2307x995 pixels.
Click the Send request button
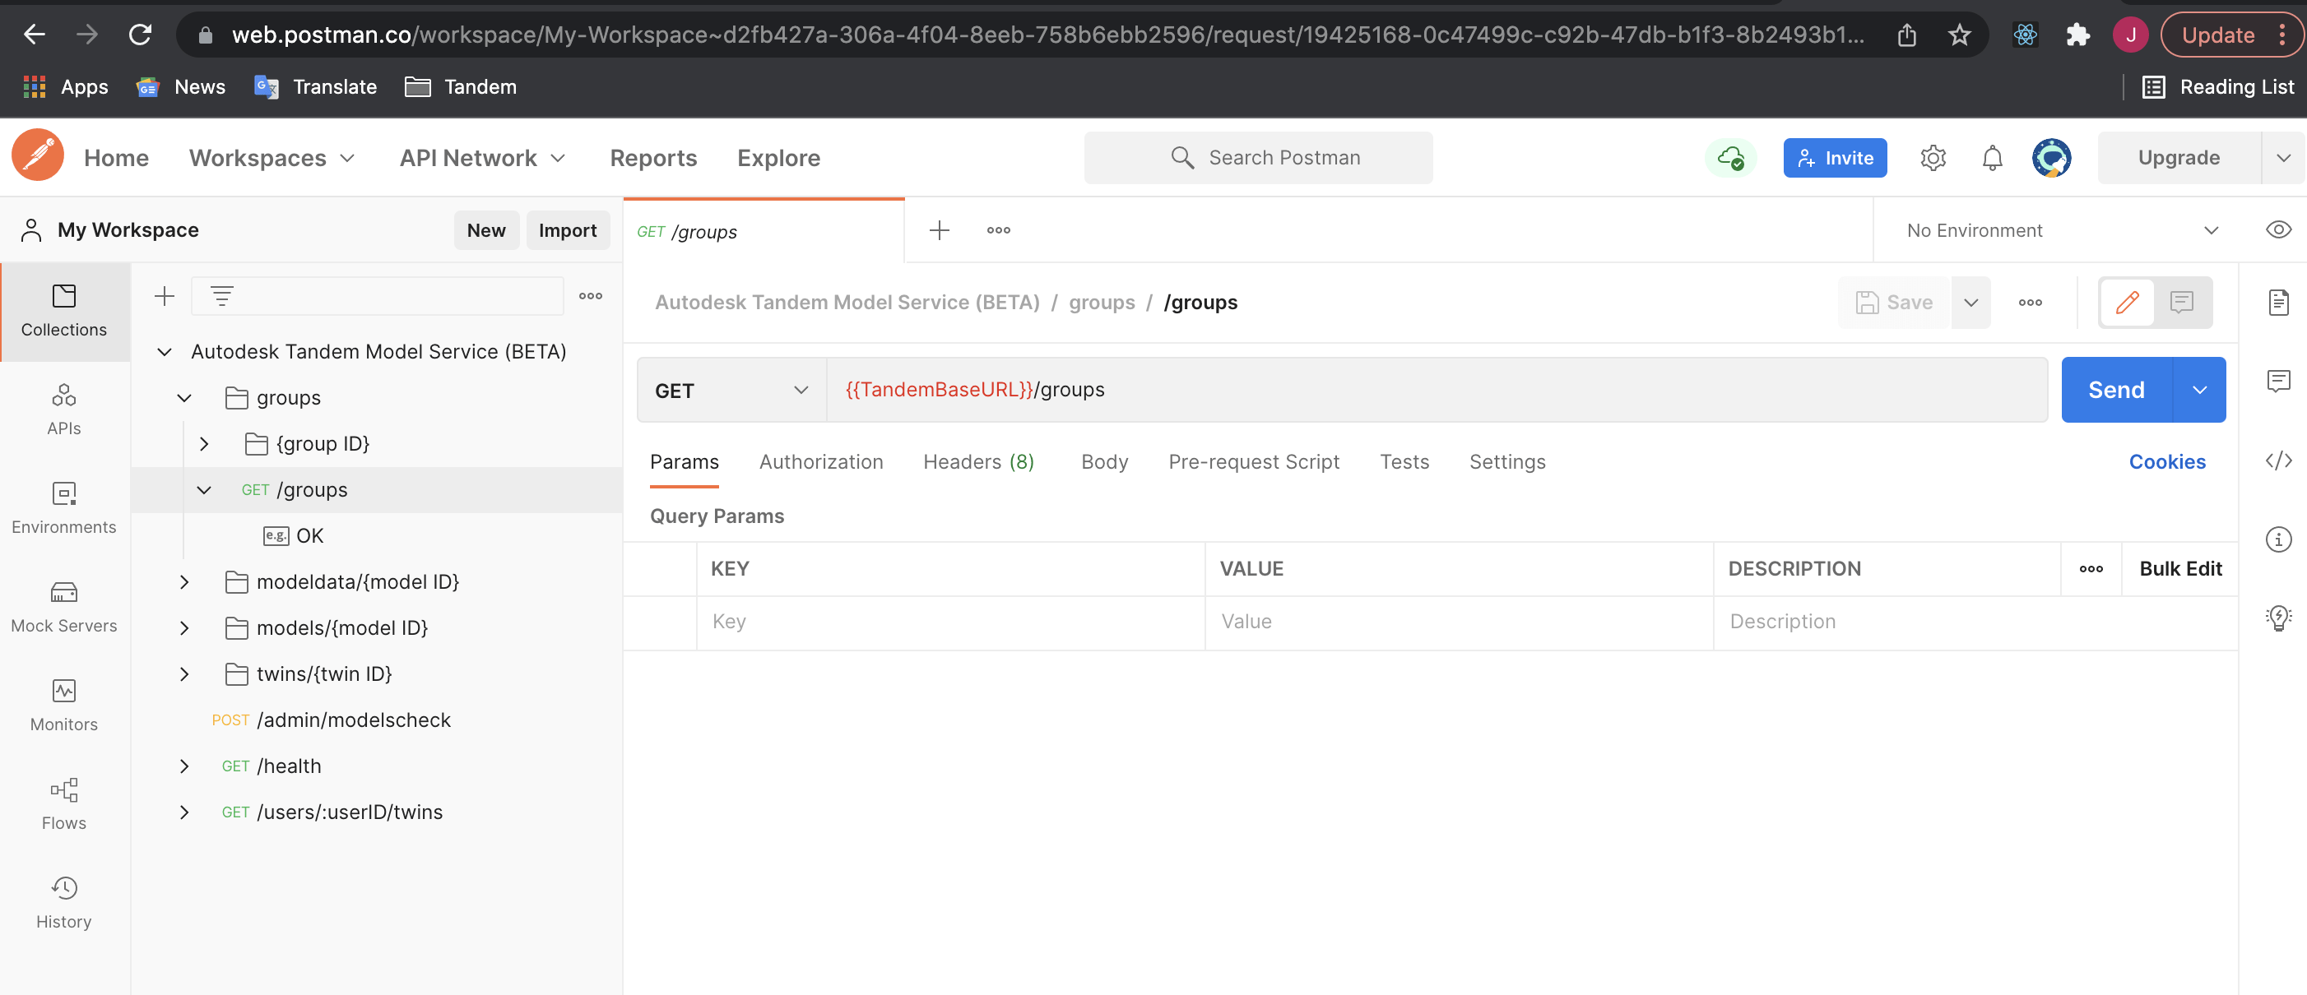tap(2119, 388)
